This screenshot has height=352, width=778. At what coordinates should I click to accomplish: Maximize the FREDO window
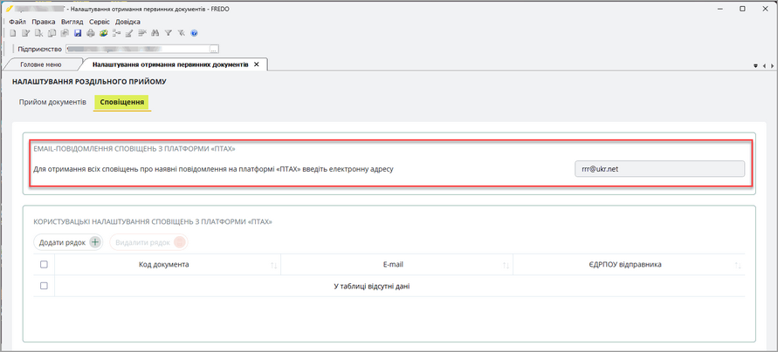tap(743, 9)
